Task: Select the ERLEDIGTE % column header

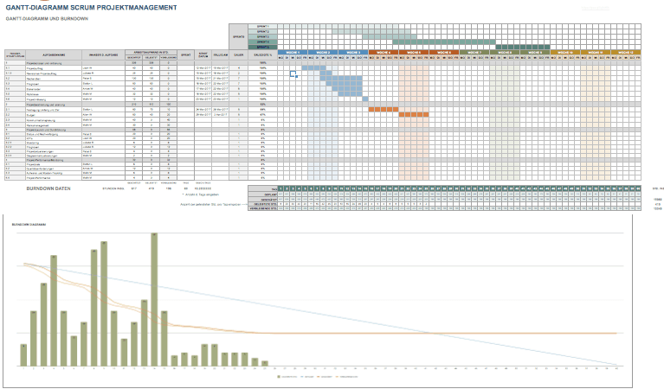Action: pyautogui.click(x=265, y=54)
